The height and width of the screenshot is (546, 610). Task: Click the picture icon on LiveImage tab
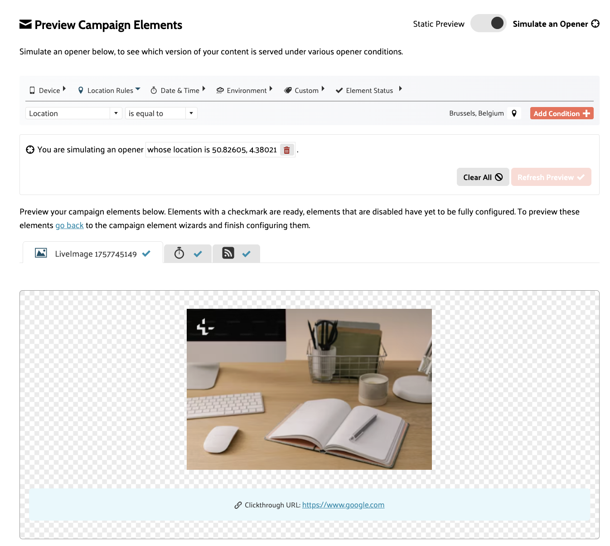pyautogui.click(x=41, y=253)
